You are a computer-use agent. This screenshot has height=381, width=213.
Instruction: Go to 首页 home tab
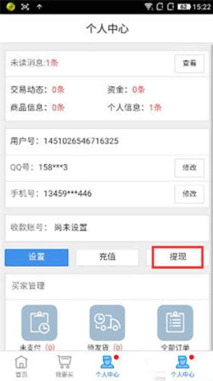(21, 366)
